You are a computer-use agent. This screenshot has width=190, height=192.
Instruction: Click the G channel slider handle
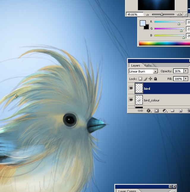(x=181, y=31)
